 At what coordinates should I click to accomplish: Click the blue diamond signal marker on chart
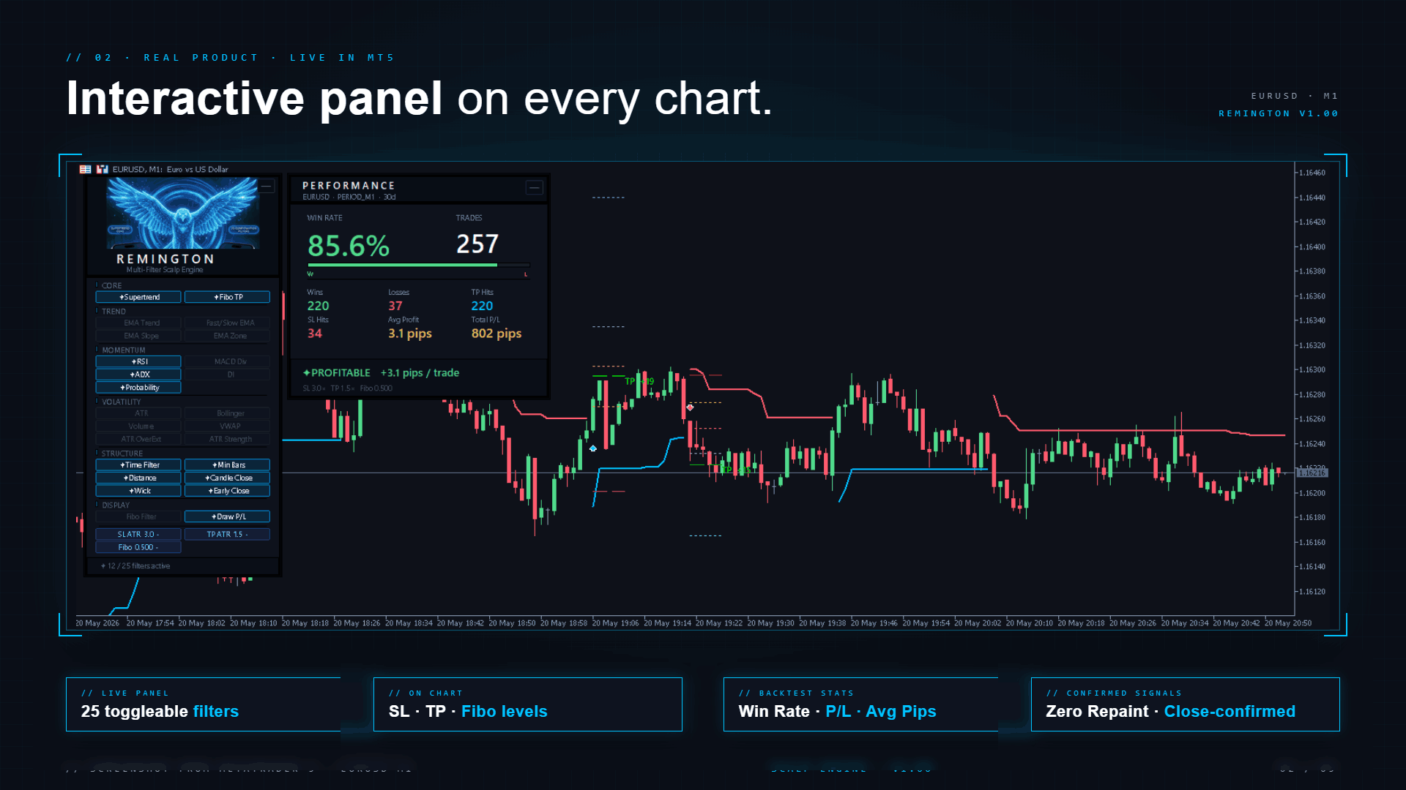click(x=593, y=448)
